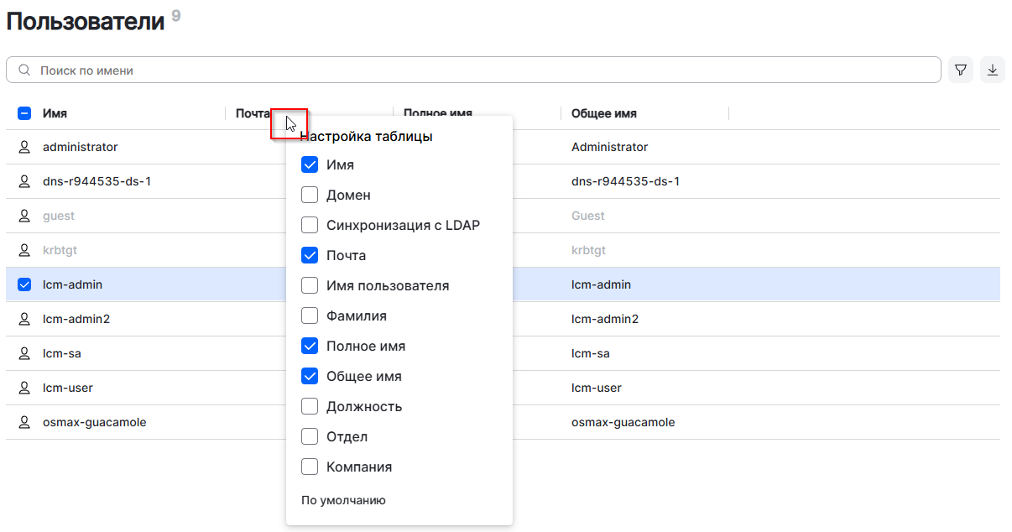
Task: Click the user icon beside guest
Action: [24, 216]
